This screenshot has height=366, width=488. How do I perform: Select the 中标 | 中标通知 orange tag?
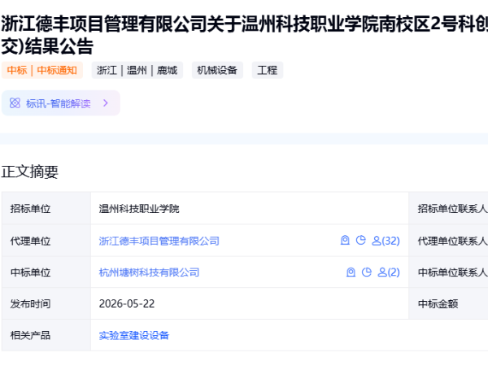(x=42, y=70)
